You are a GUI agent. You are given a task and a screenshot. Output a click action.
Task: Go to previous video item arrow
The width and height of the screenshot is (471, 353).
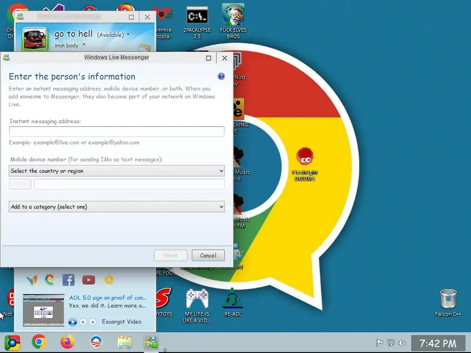click(83, 322)
